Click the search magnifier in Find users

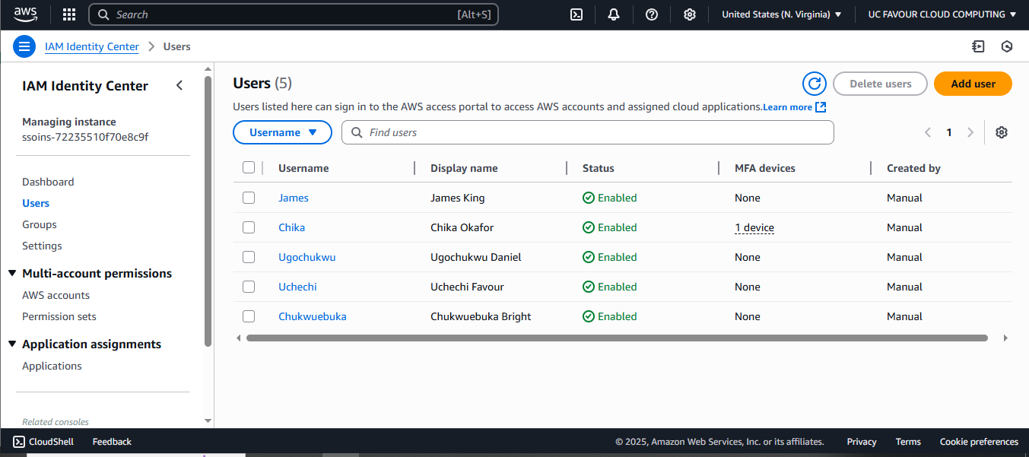click(357, 132)
